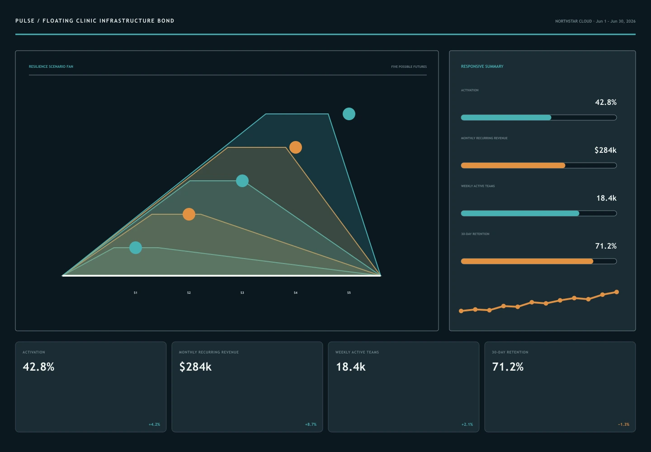651x452 pixels.
Task: Click the Activation progress bar in summary
Action: [539, 118]
